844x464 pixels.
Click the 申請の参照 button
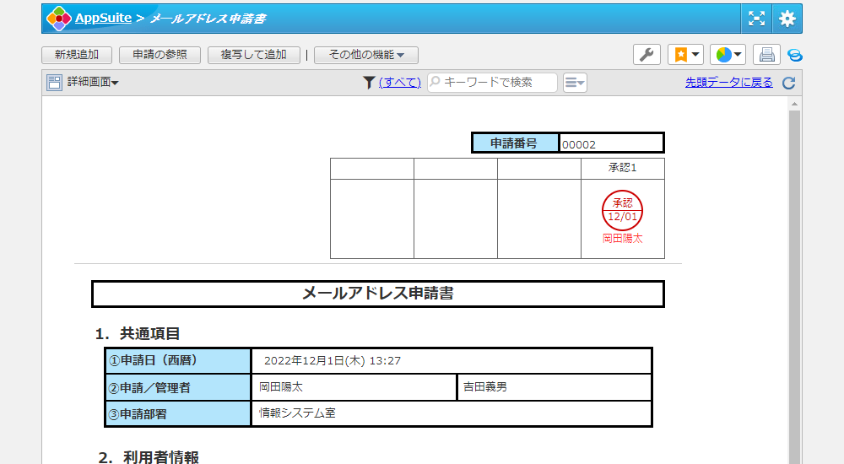coord(160,55)
